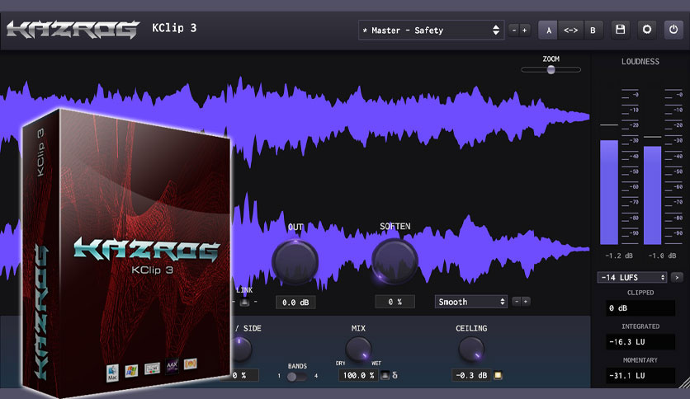Viewport: 690px width, 399px height.
Task: Click the Zoom slider handle
Action: click(551, 70)
